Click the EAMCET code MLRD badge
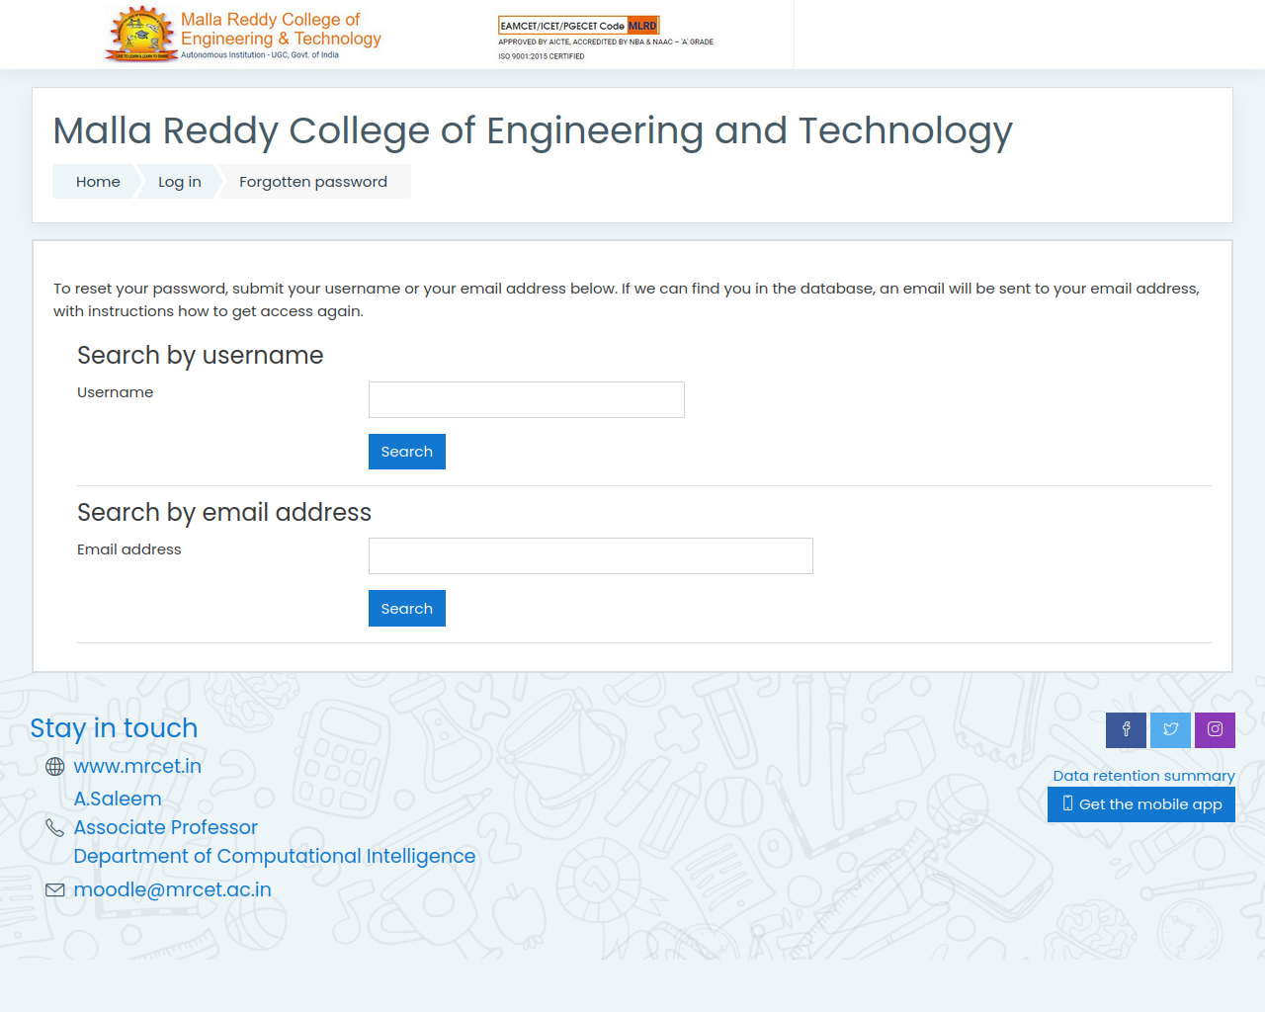This screenshot has height=1012, width=1265. (578, 26)
